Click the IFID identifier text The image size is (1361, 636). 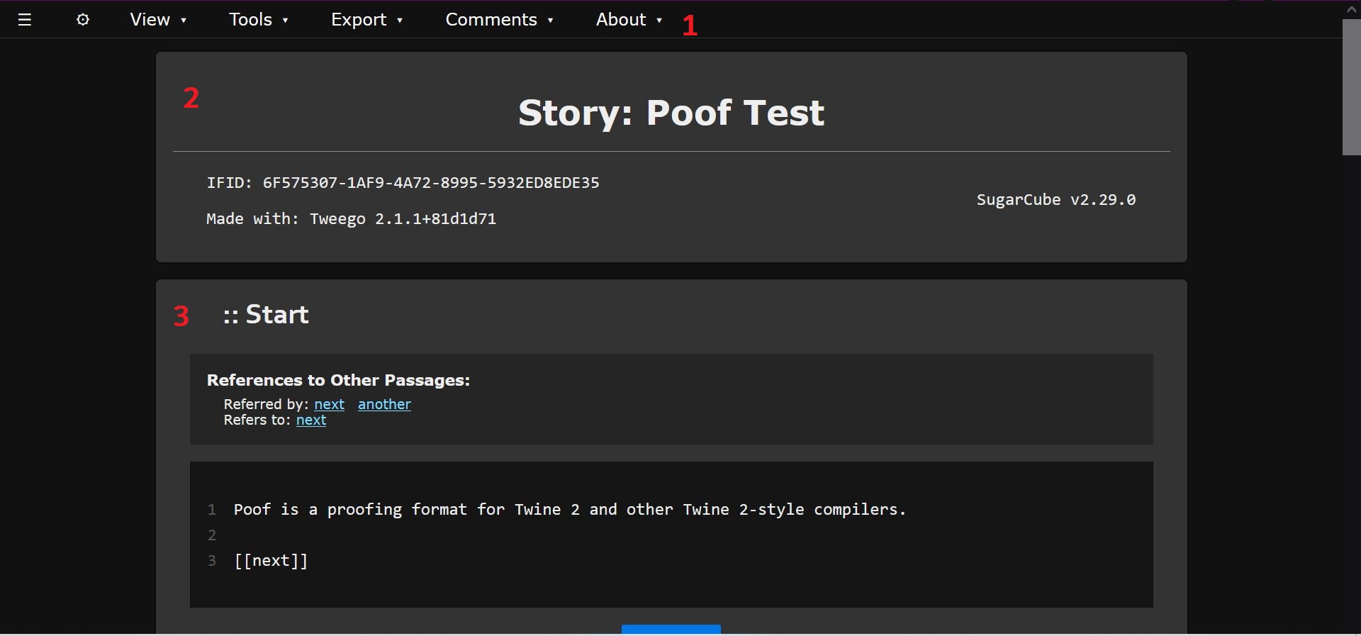[403, 183]
